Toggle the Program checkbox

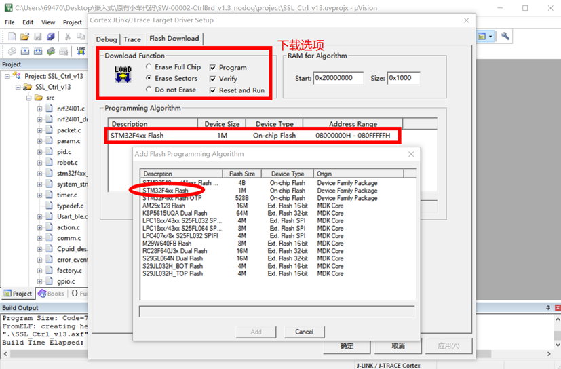212,67
